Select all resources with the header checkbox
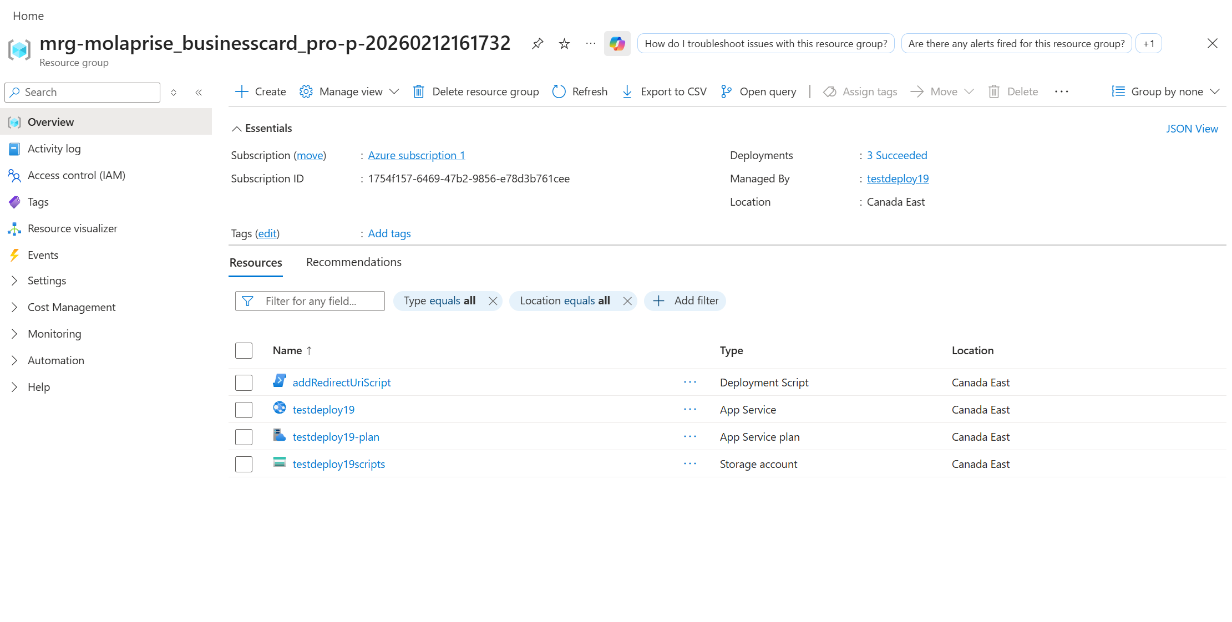Screen dimensions: 1232x622 pos(244,350)
